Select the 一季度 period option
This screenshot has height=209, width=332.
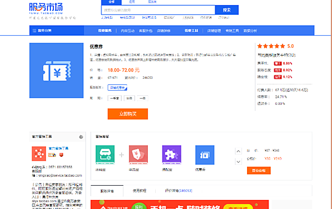click(x=114, y=98)
